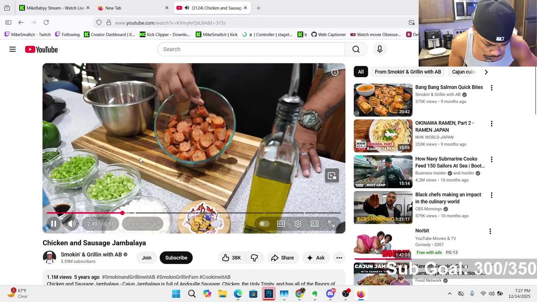Click the info card icon on video
Viewport: 537px width, 302px height.
(x=335, y=73)
